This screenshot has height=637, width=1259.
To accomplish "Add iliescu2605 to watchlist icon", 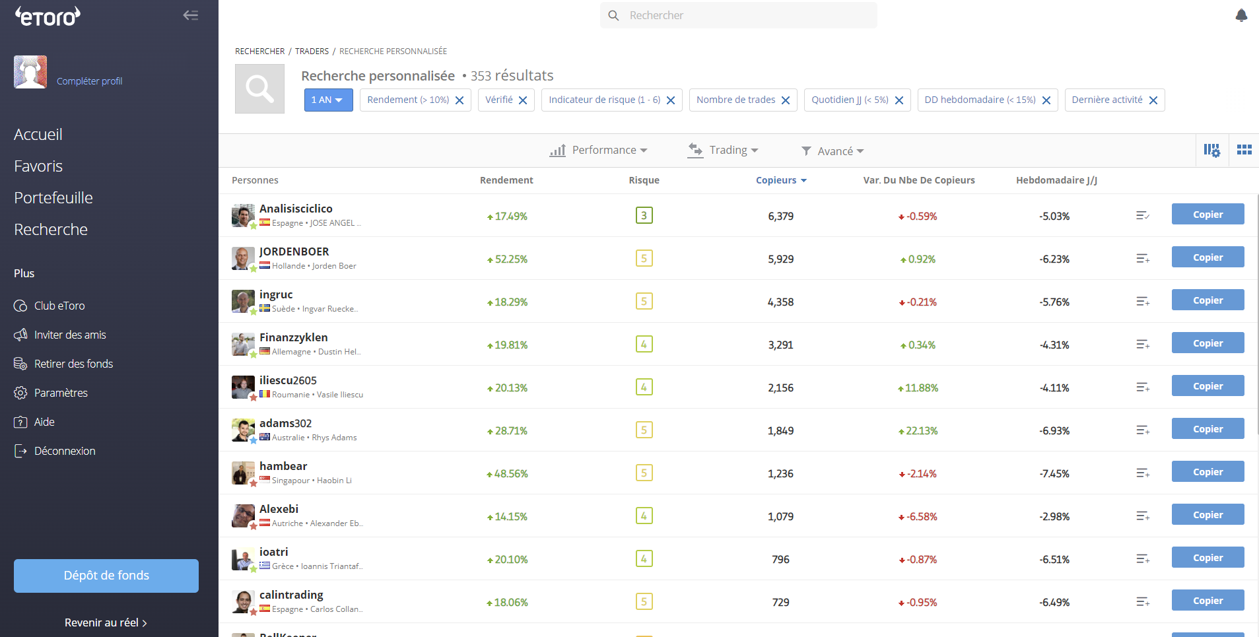I will coord(1143,387).
